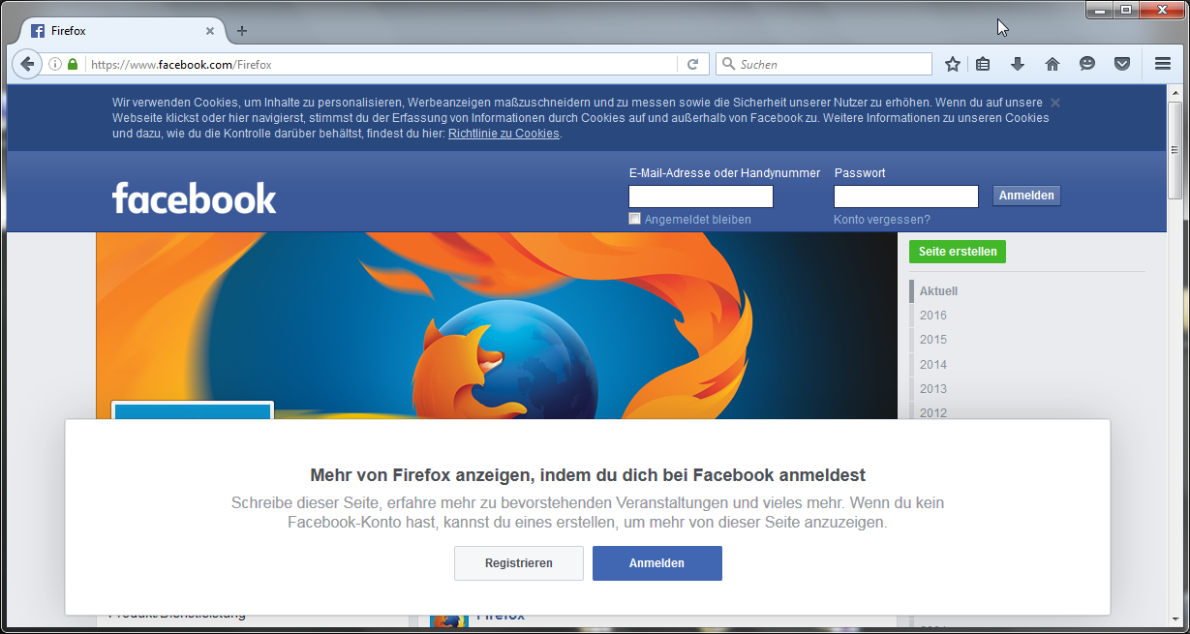Click Anmelden button in the header
1190x634 pixels.
[x=1026, y=196]
